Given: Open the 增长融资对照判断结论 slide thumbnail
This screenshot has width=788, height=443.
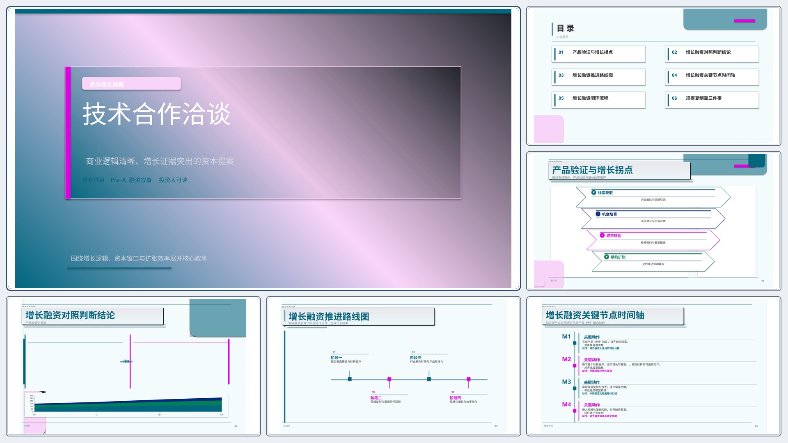Looking at the screenshot, I should [133, 366].
